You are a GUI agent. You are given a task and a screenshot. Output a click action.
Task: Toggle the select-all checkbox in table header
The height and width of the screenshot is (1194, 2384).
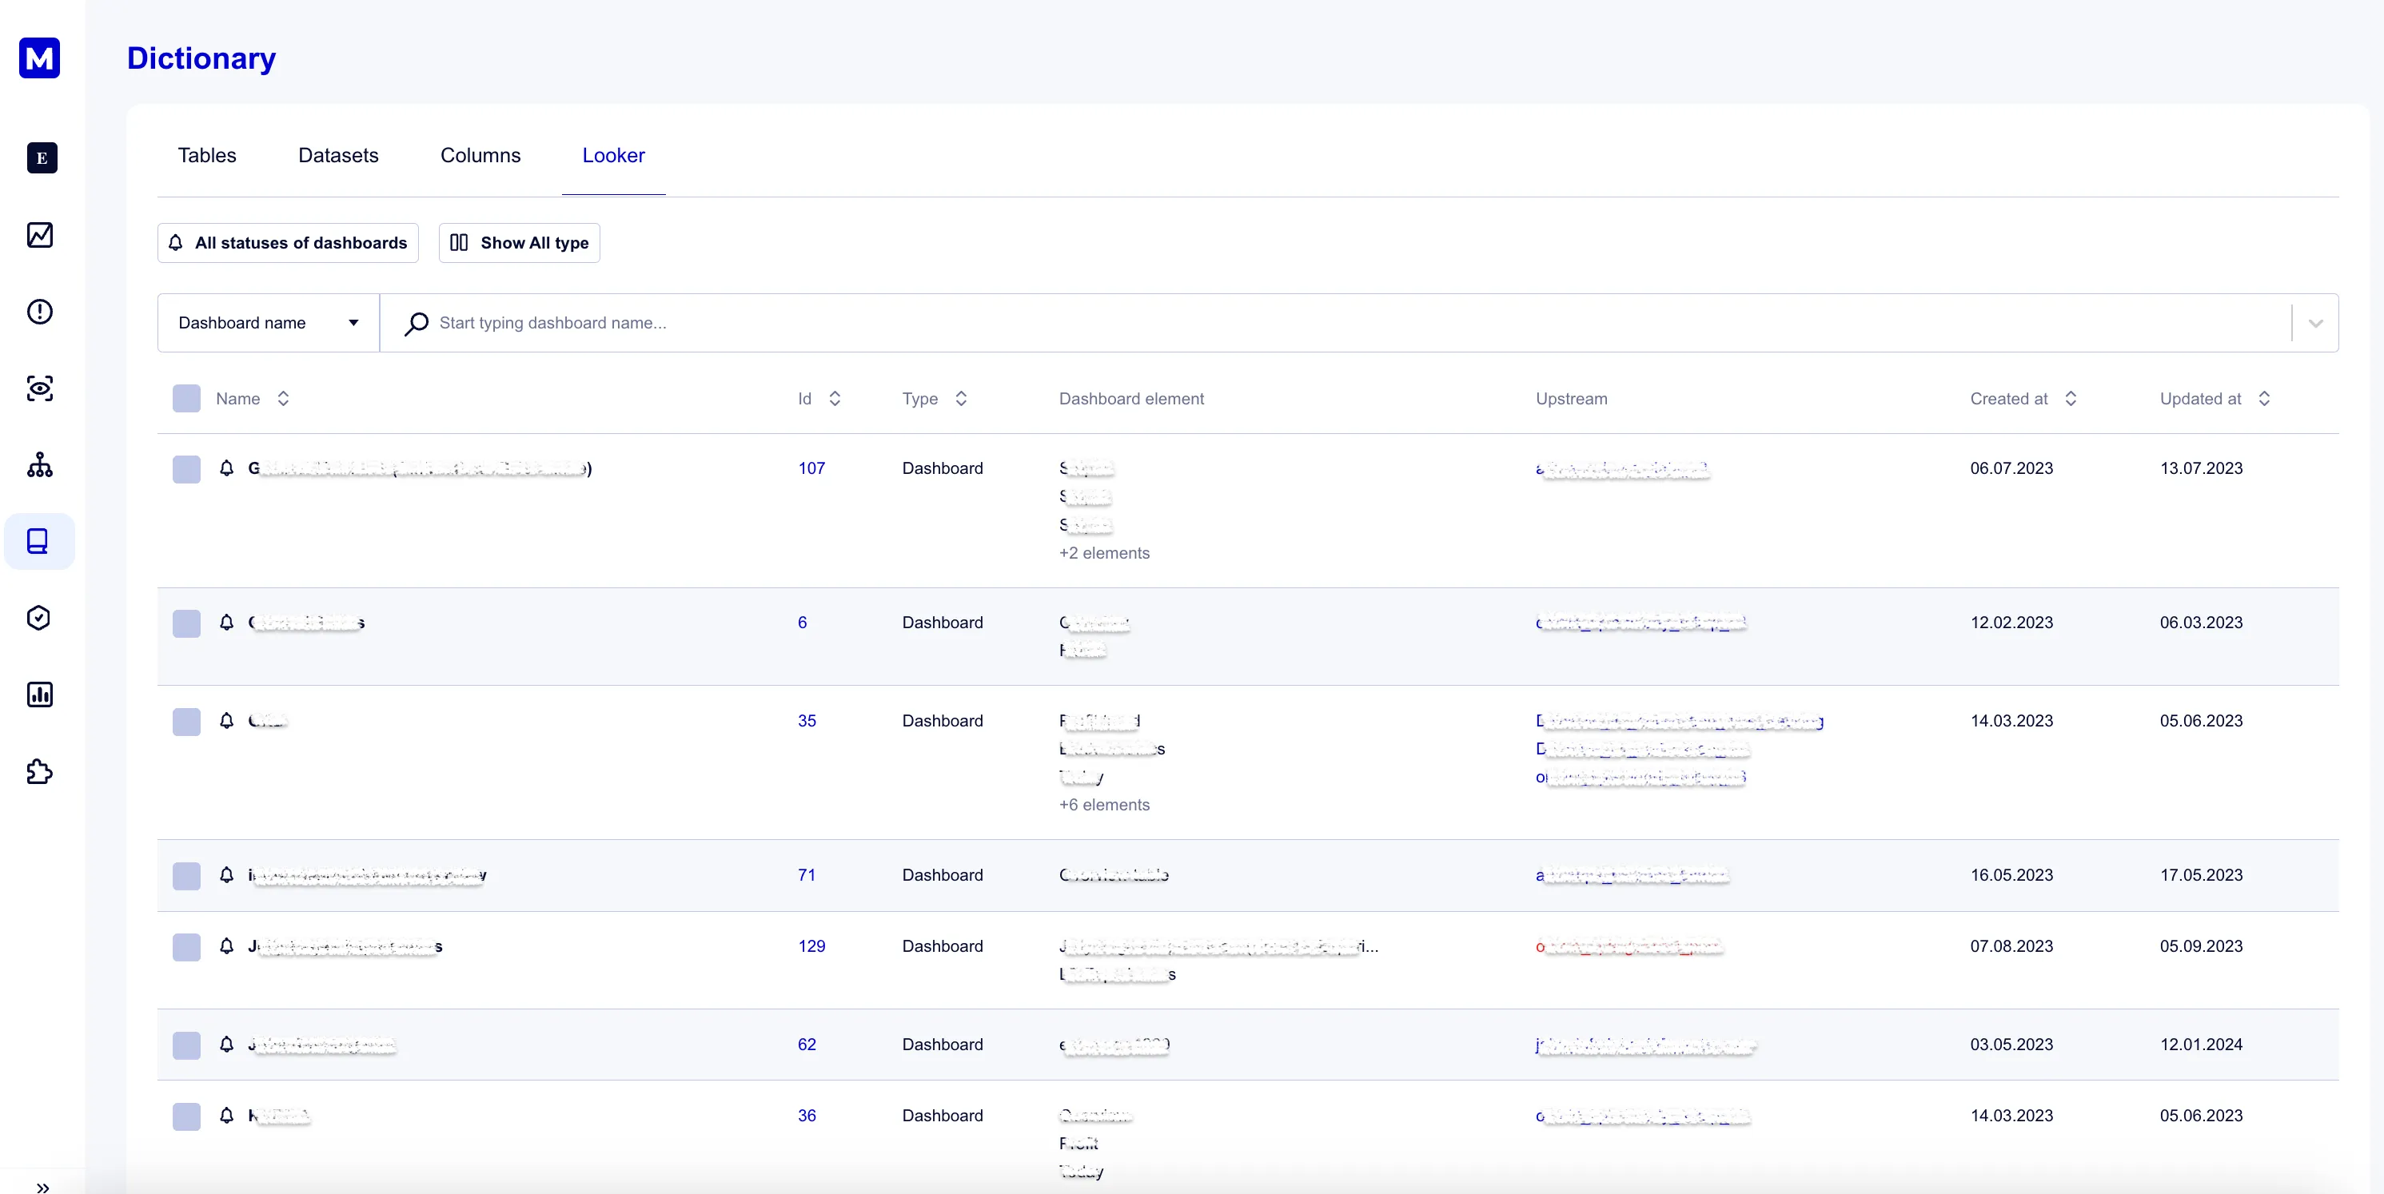[185, 398]
